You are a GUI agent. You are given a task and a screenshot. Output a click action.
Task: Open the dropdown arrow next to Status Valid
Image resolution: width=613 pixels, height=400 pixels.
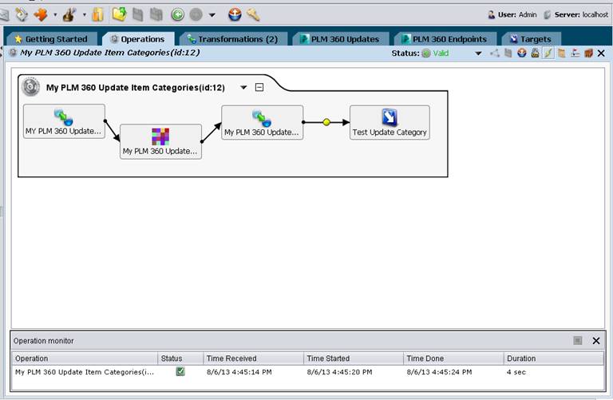pyautogui.click(x=478, y=53)
